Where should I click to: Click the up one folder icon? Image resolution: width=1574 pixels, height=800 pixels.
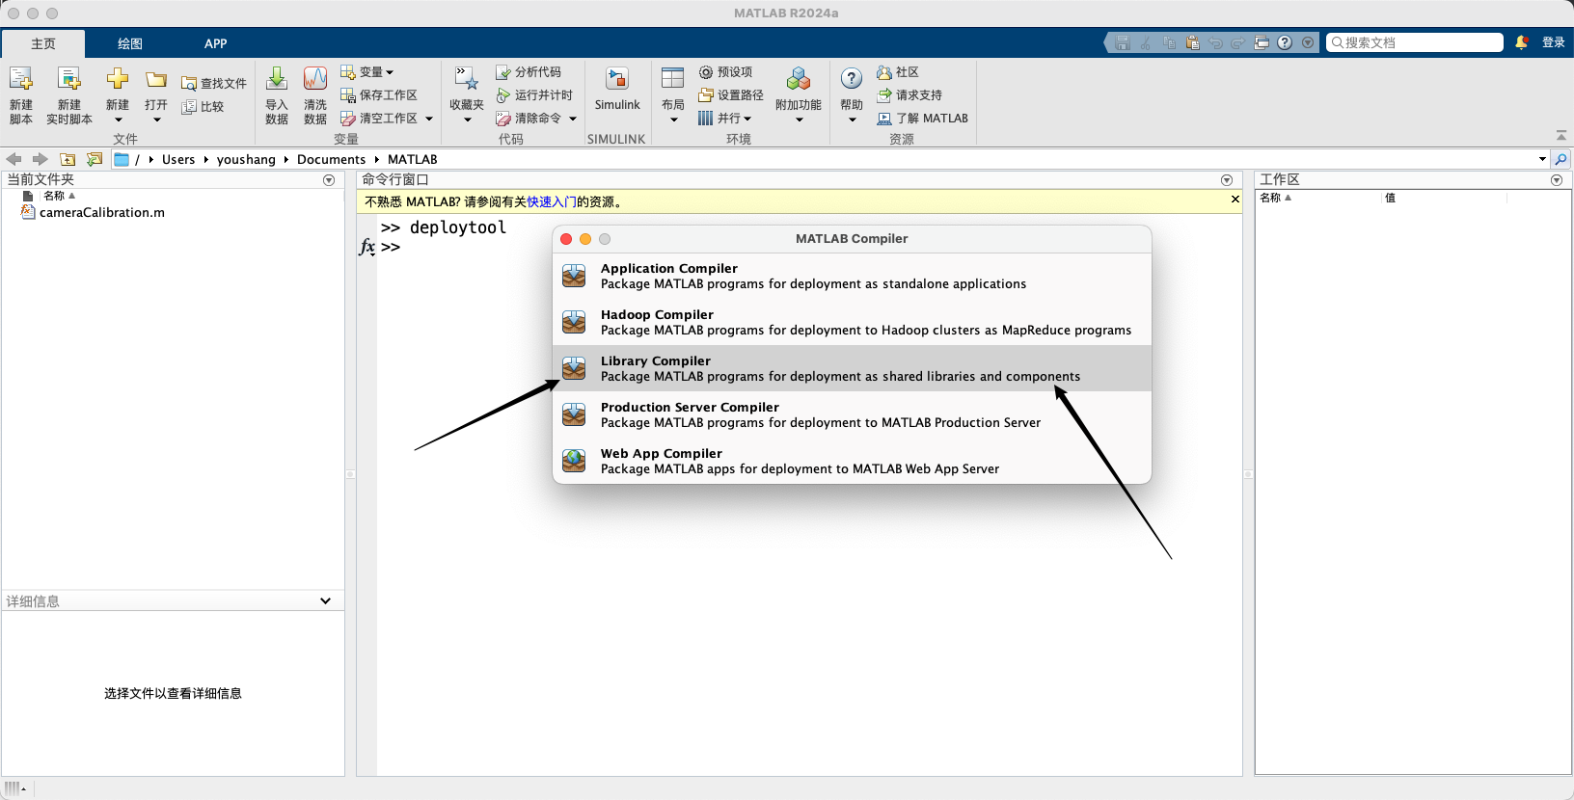(68, 159)
